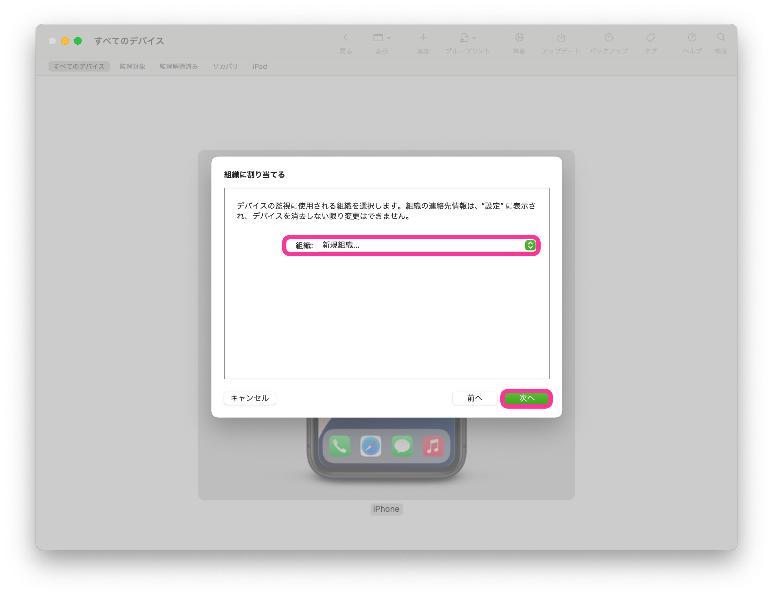Select the iPad filter tab
This screenshot has height=597, width=773.
coord(260,67)
